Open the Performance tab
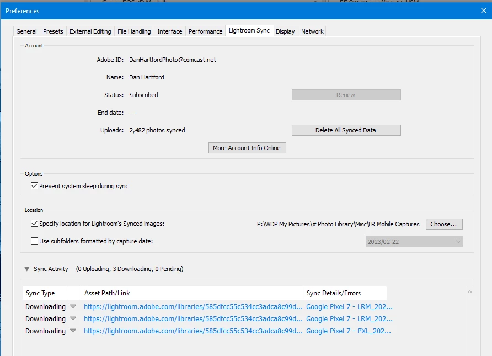 (206, 31)
